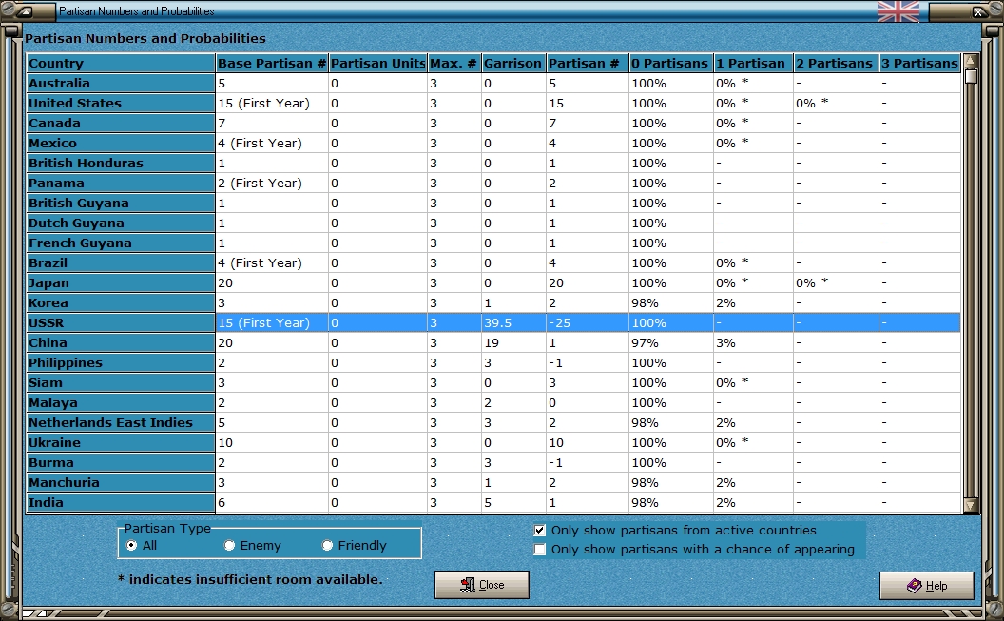Click the scrollbar up arrow
Screen dimensions: 1004x621
[x=970, y=61]
